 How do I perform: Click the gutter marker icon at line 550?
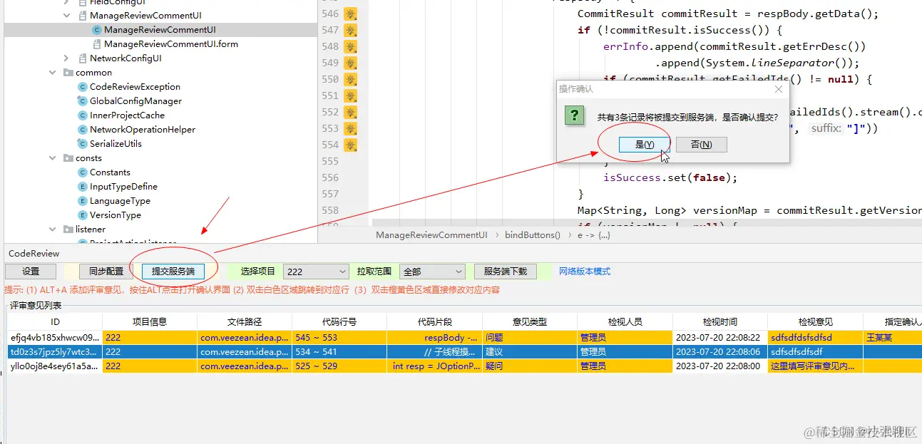click(350, 79)
